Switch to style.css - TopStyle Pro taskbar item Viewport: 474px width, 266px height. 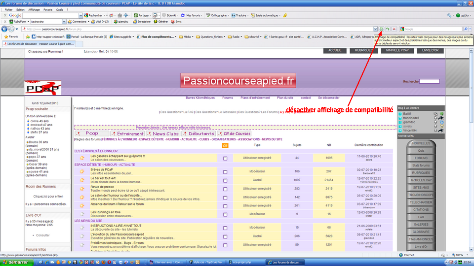(x=206, y=263)
